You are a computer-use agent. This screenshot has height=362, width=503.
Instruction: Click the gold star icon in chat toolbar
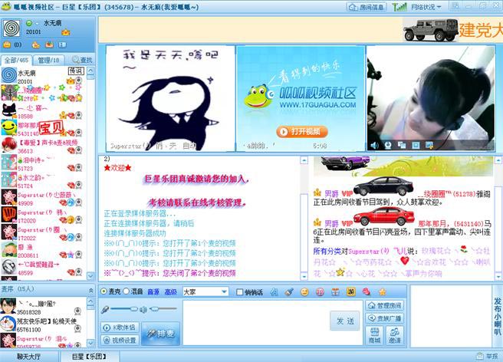click(382, 291)
